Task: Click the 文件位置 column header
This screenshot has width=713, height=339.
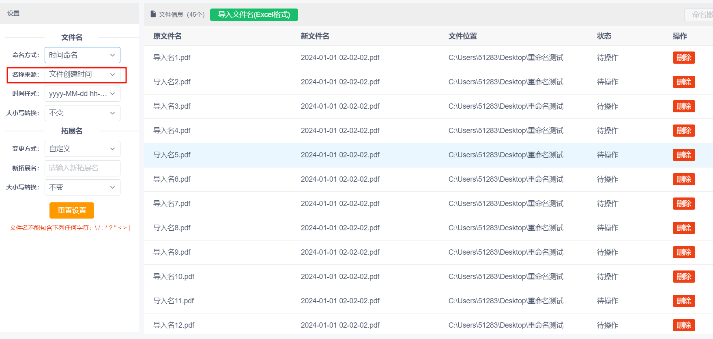Action: point(463,36)
